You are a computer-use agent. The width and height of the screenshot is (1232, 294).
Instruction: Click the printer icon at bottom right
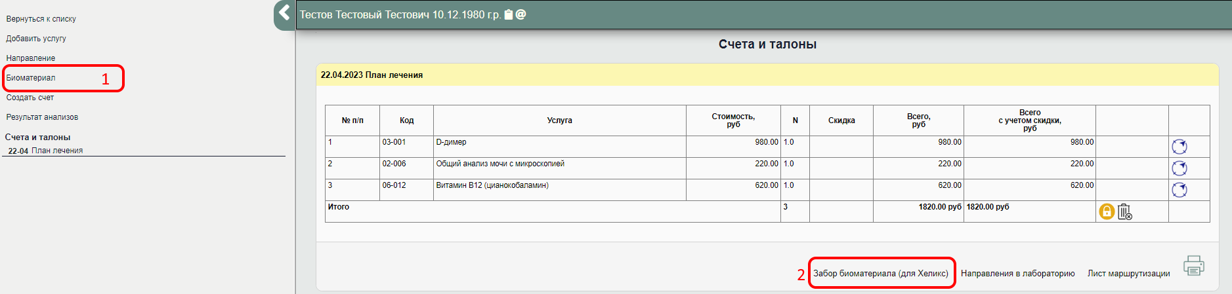tap(1193, 266)
